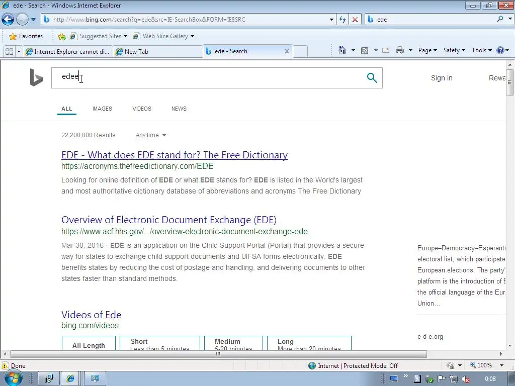Open the Videos of Ede link
This screenshot has width=515, height=386.
tap(92, 315)
